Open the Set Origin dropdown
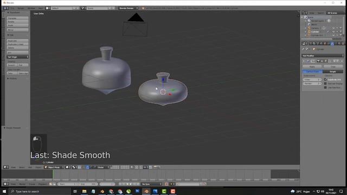Image resolution: width=347 pixels, height=195 pixels. click(18, 57)
